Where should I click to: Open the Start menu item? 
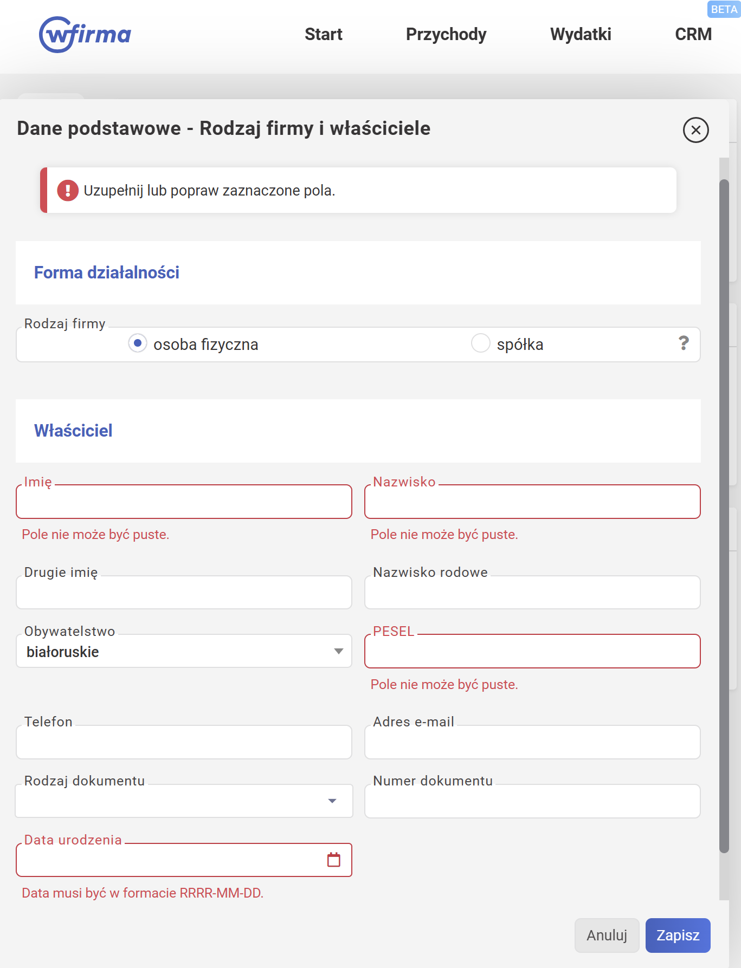[323, 35]
